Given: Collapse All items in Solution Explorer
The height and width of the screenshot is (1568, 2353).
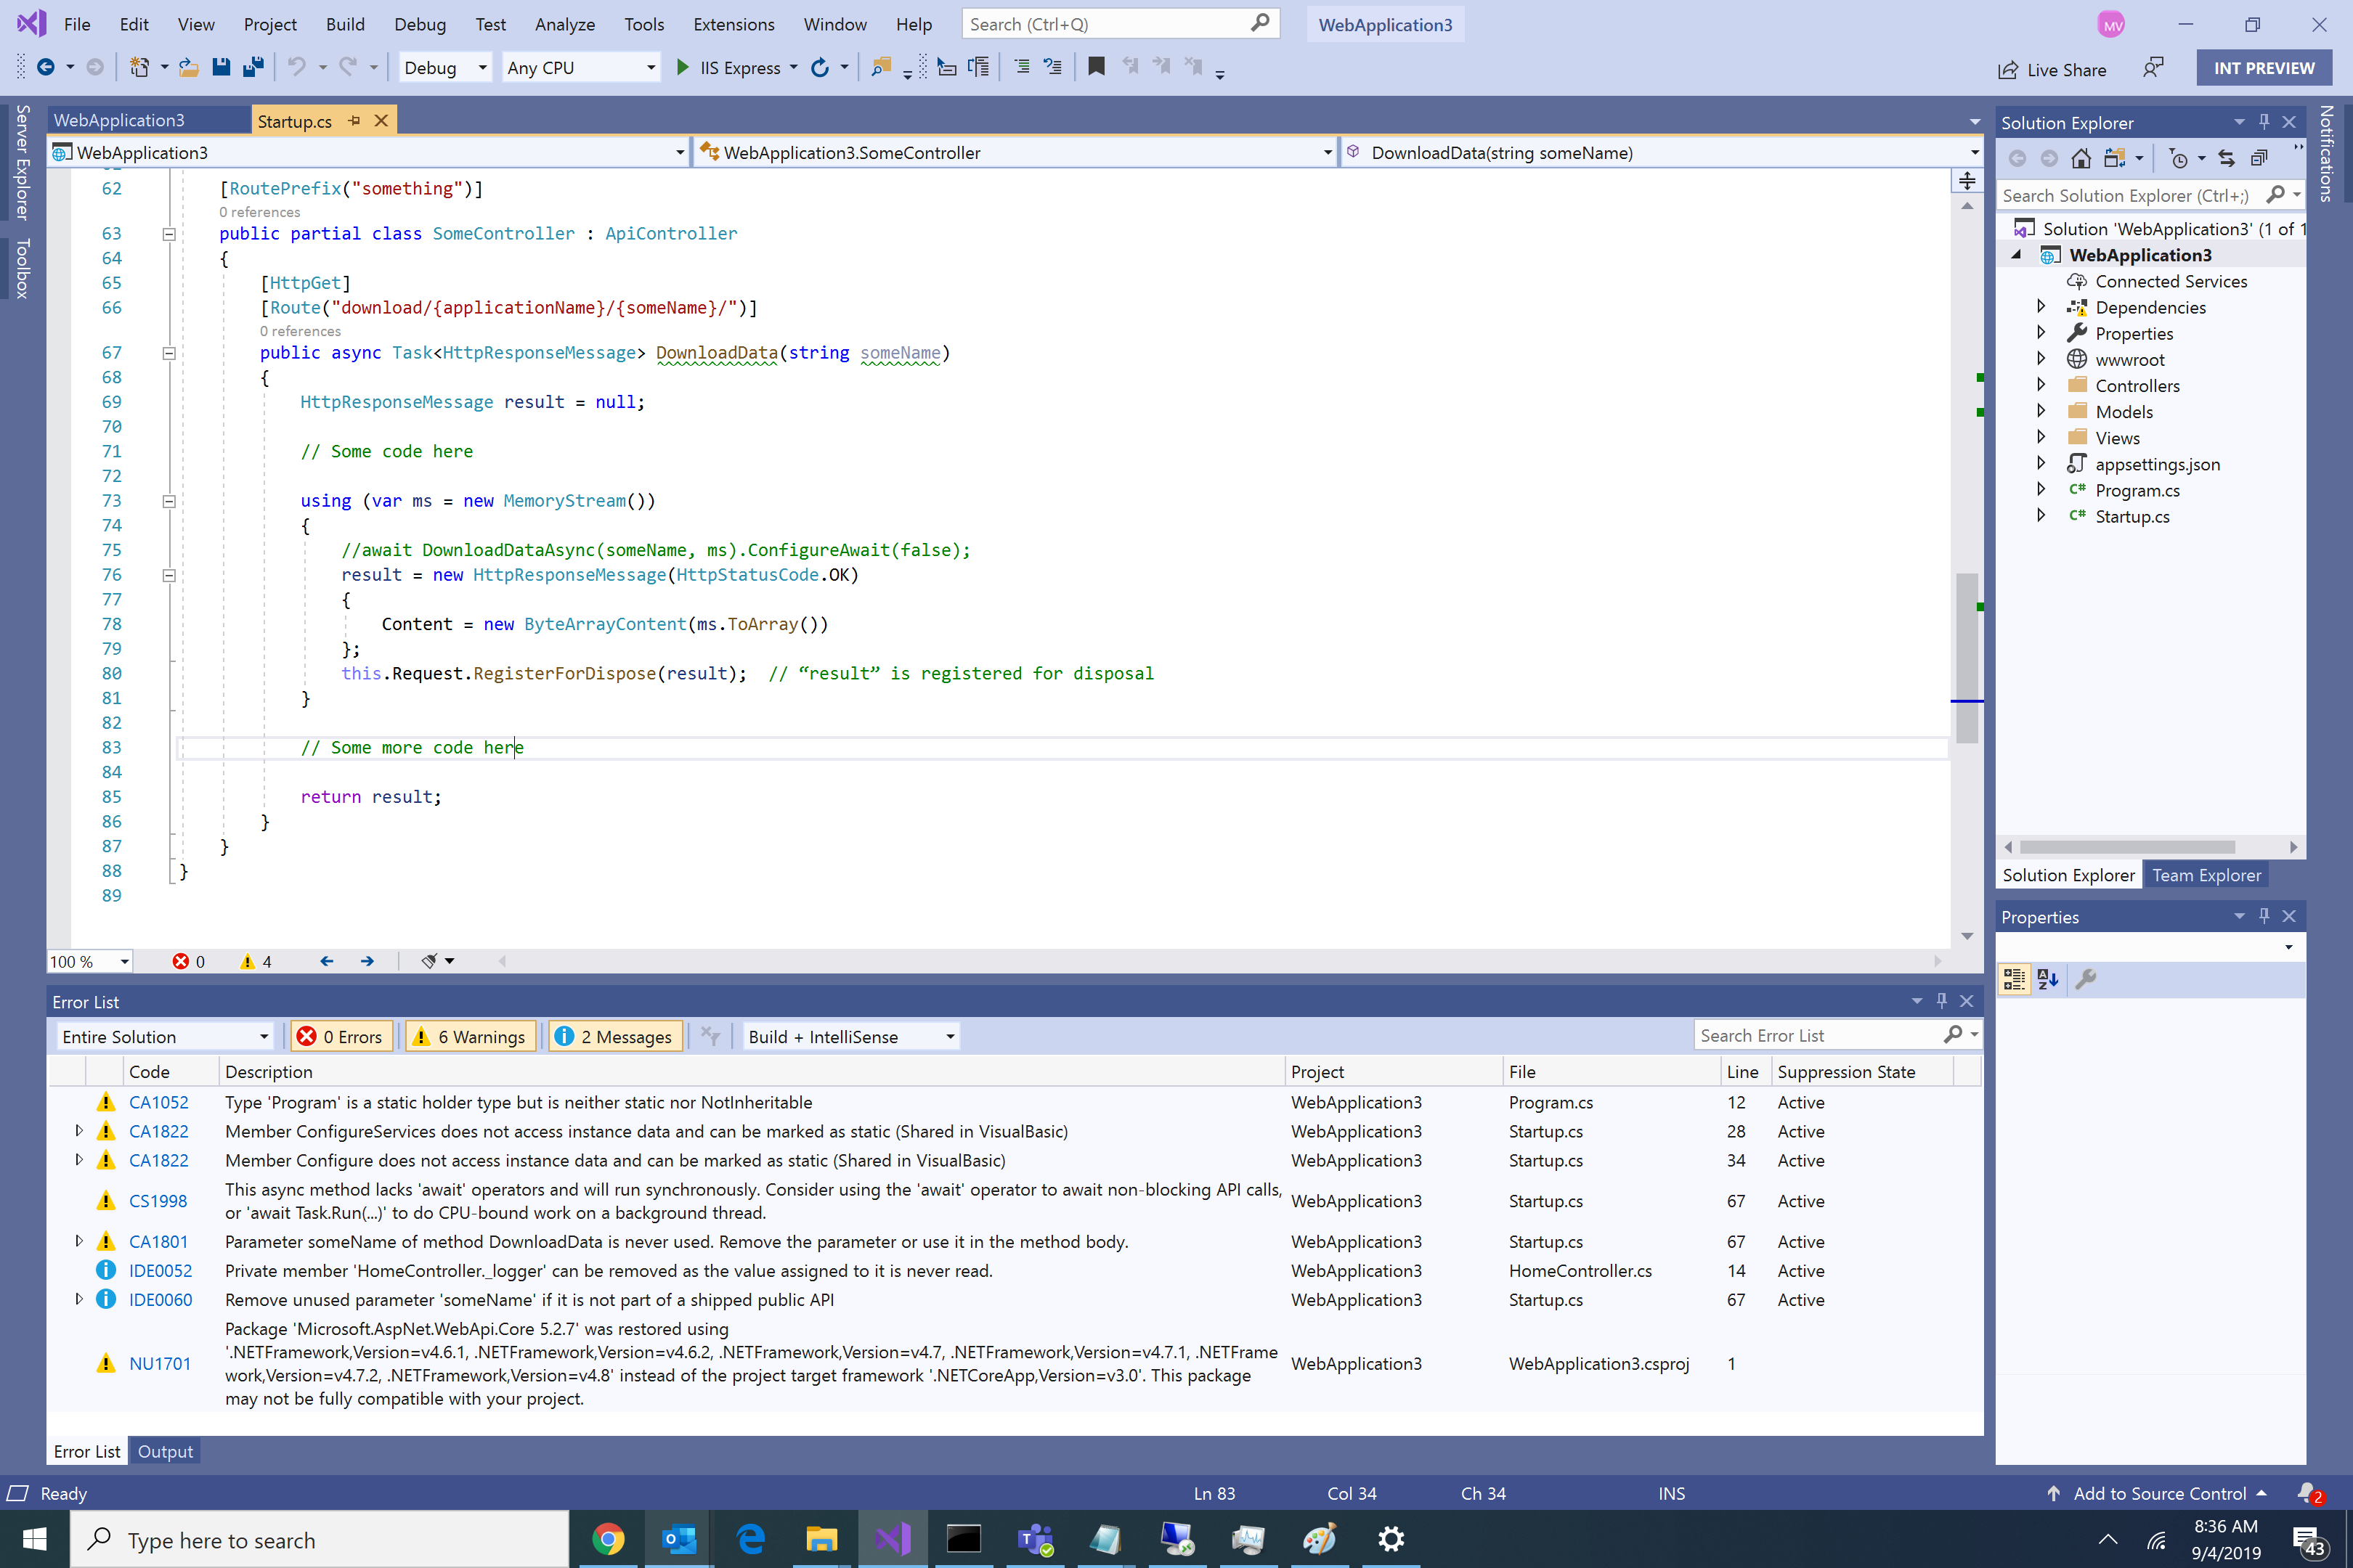Looking at the screenshot, I should [2259, 157].
